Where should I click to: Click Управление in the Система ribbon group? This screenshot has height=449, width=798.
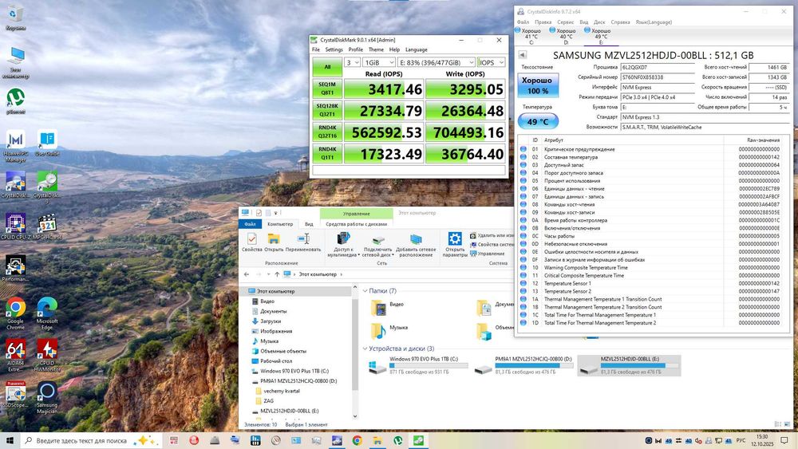[x=487, y=254]
